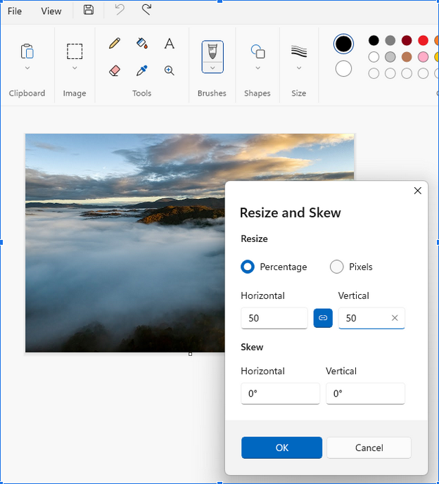Pick the black palette color

(x=374, y=40)
